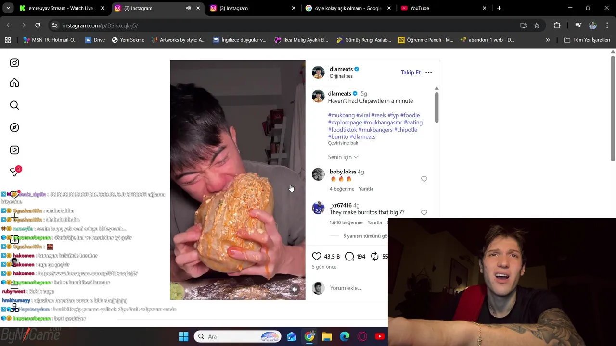
Task: Open the Explore compass icon
Action: [x=14, y=127]
